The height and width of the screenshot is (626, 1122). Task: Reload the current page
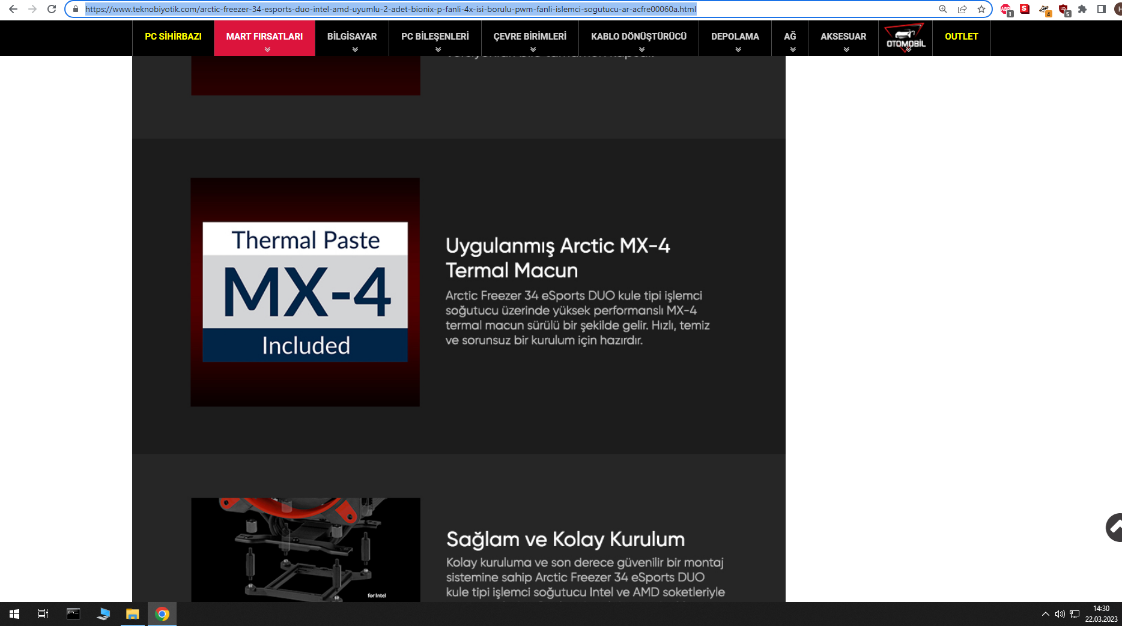tap(52, 9)
